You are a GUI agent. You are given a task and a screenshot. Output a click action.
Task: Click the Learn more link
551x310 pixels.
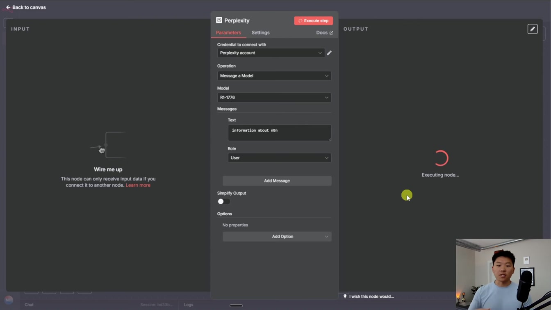point(138,185)
